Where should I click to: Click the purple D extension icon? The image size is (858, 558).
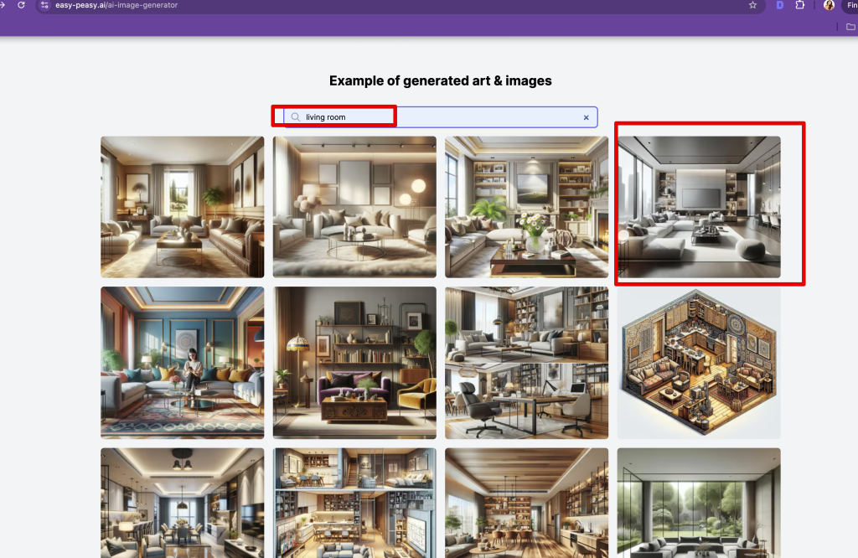[x=779, y=5]
